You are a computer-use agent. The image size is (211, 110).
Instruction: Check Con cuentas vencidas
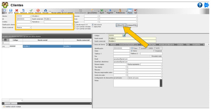pyautogui.click(x=75, y=27)
